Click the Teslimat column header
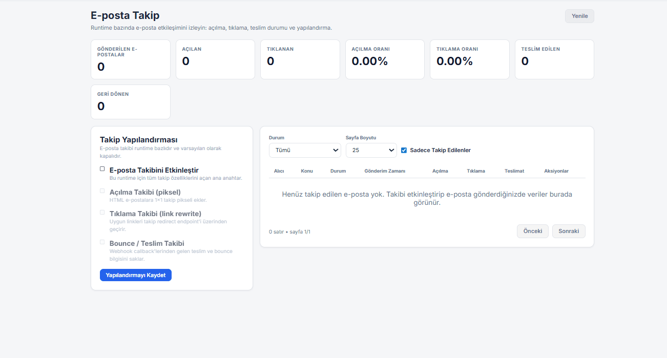Viewport: 667px width, 358px height. (x=514, y=171)
